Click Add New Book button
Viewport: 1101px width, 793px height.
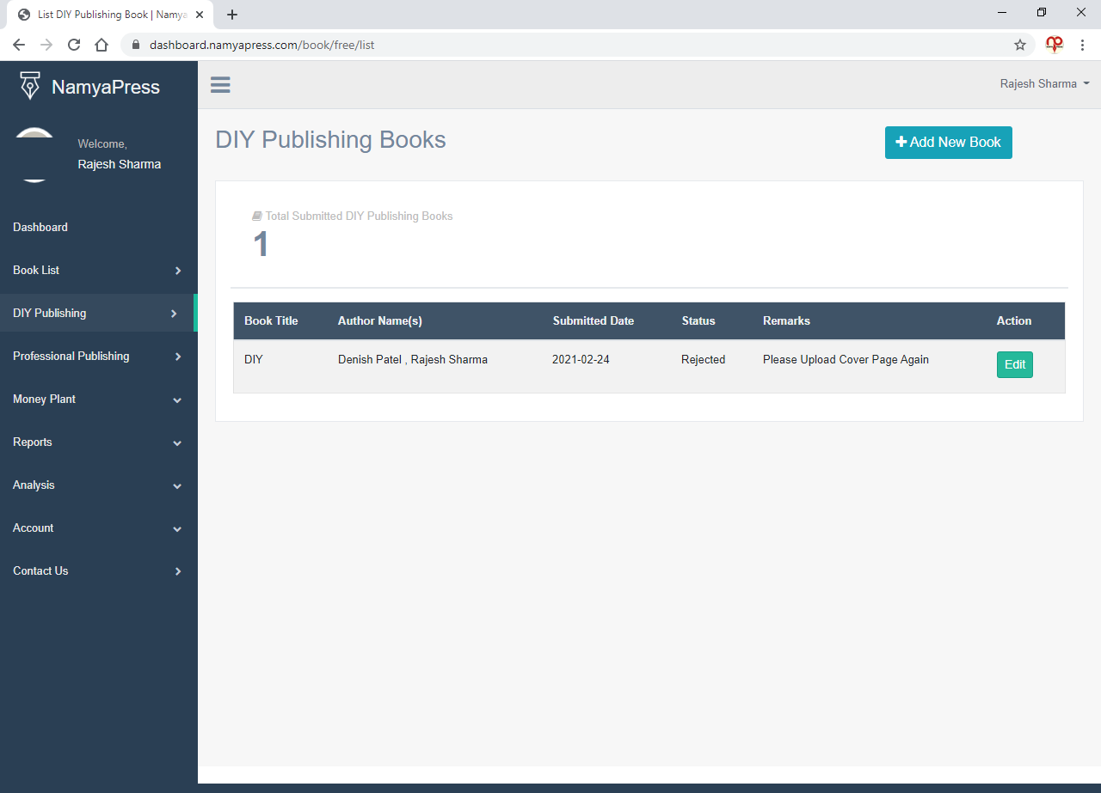948,143
